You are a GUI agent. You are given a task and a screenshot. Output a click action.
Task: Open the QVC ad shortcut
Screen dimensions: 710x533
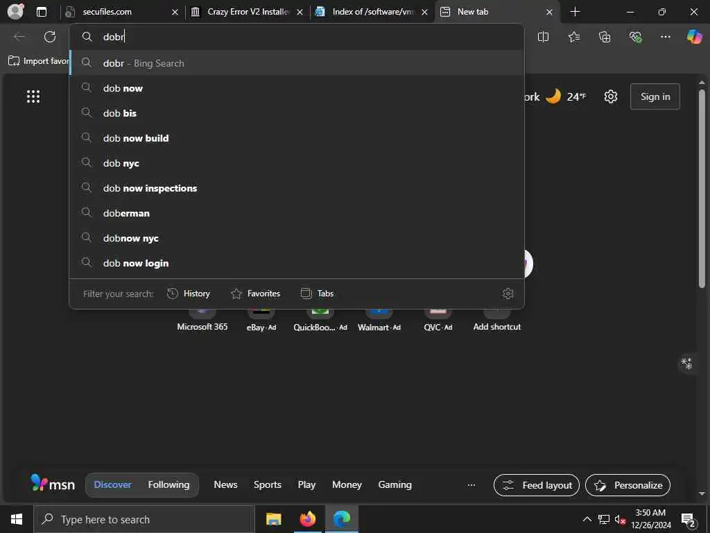438,320
